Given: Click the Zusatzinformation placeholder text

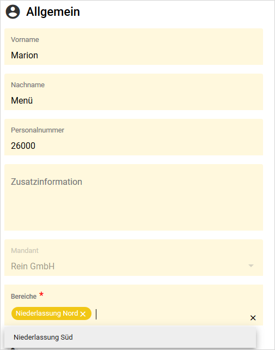Looking at the screenshot, I should tap(46, 182).
